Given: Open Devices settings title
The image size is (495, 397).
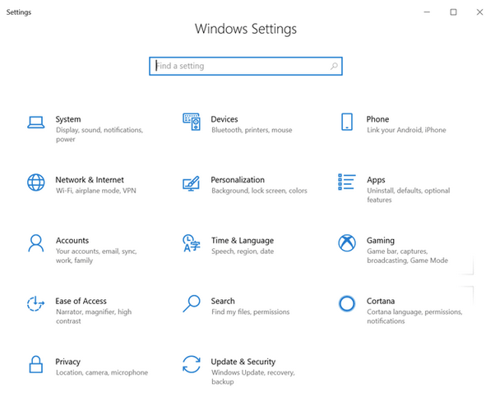Looking at the screenshot, I should tap(224, 119).
